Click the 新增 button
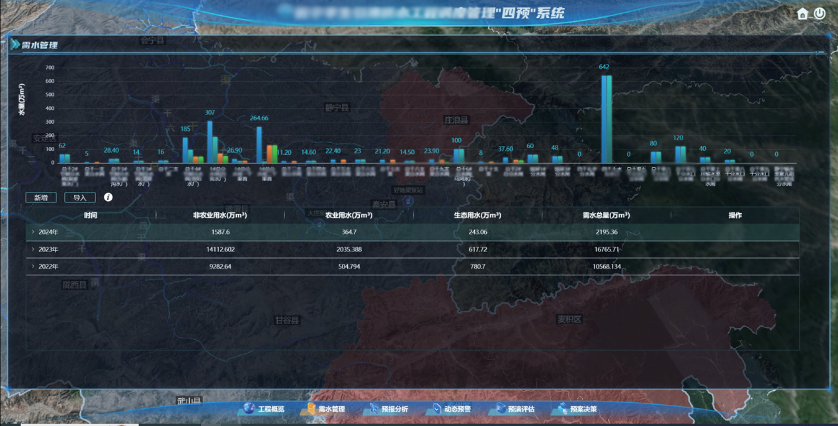Image resolution: width=838 pixels, height=426 pixels. (41, 197)
